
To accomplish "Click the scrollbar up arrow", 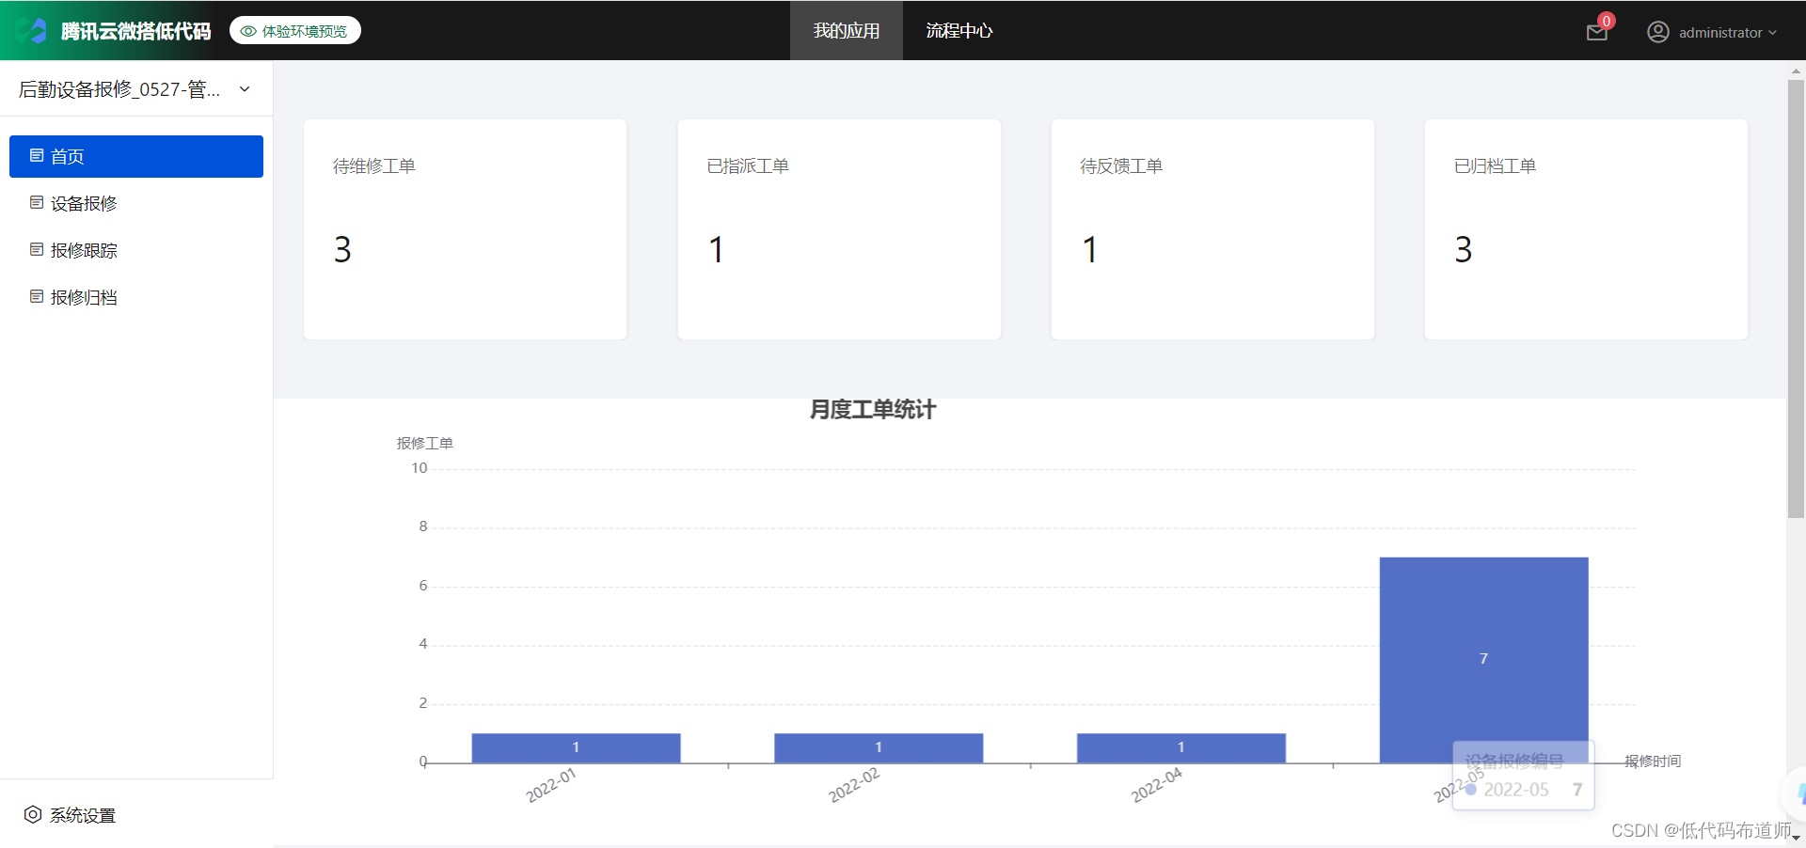I will [x=1796, y=71].
